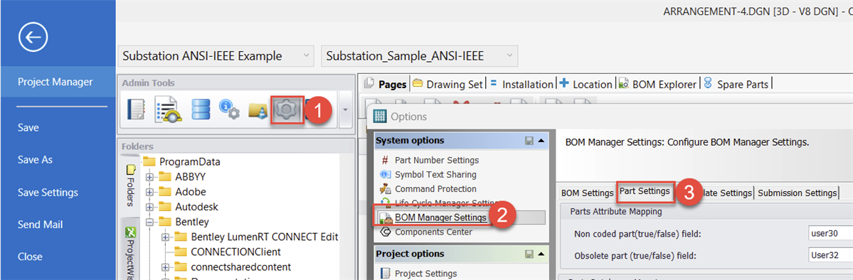Expand the ABBYY folder node
Viewport: 853px width, 280px height.
tap(150, 177)
